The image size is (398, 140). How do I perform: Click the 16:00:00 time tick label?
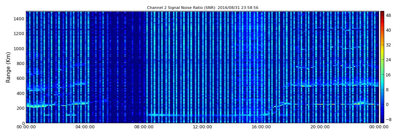(261, 127)
